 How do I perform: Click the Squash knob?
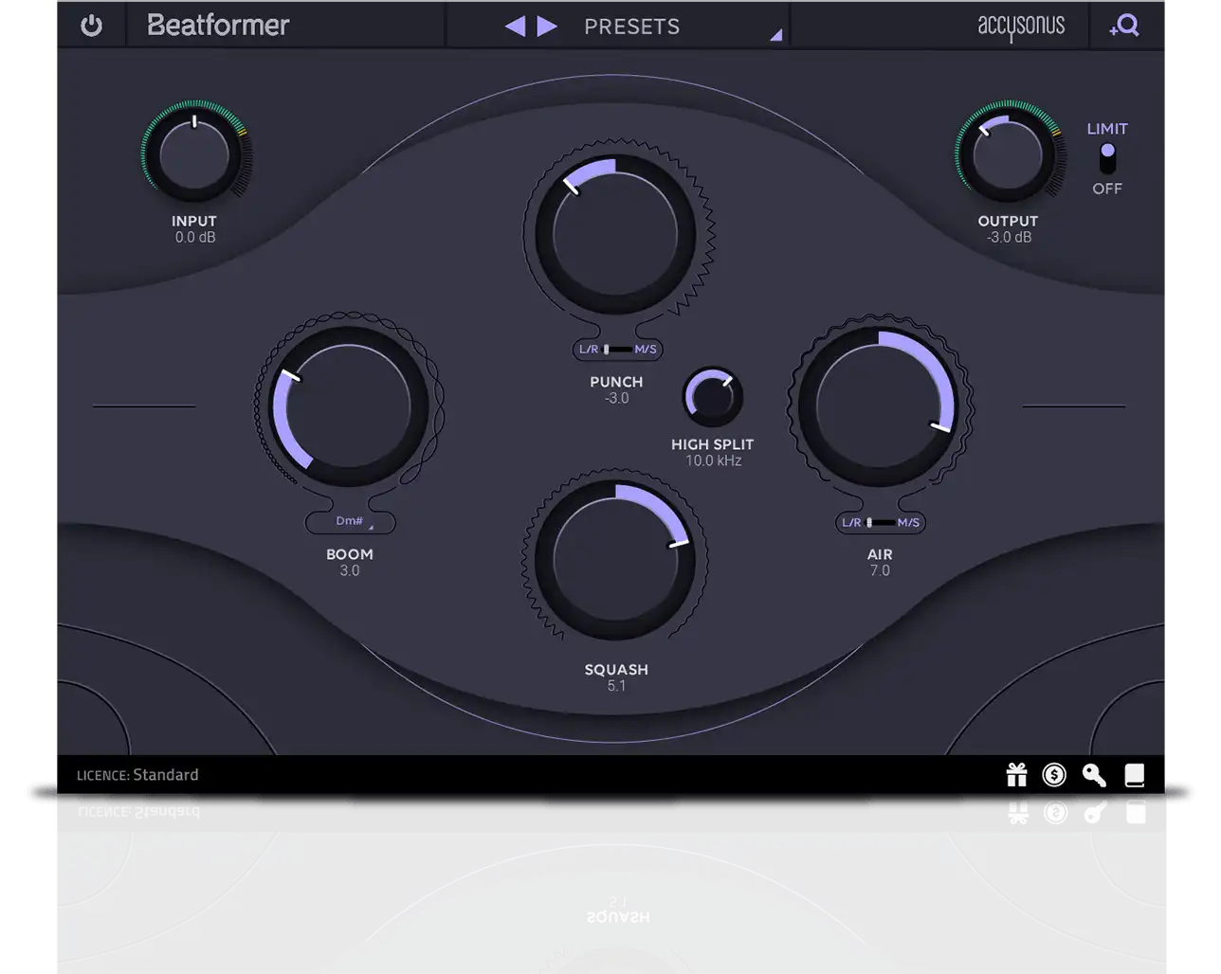click(x=615, y=560)
